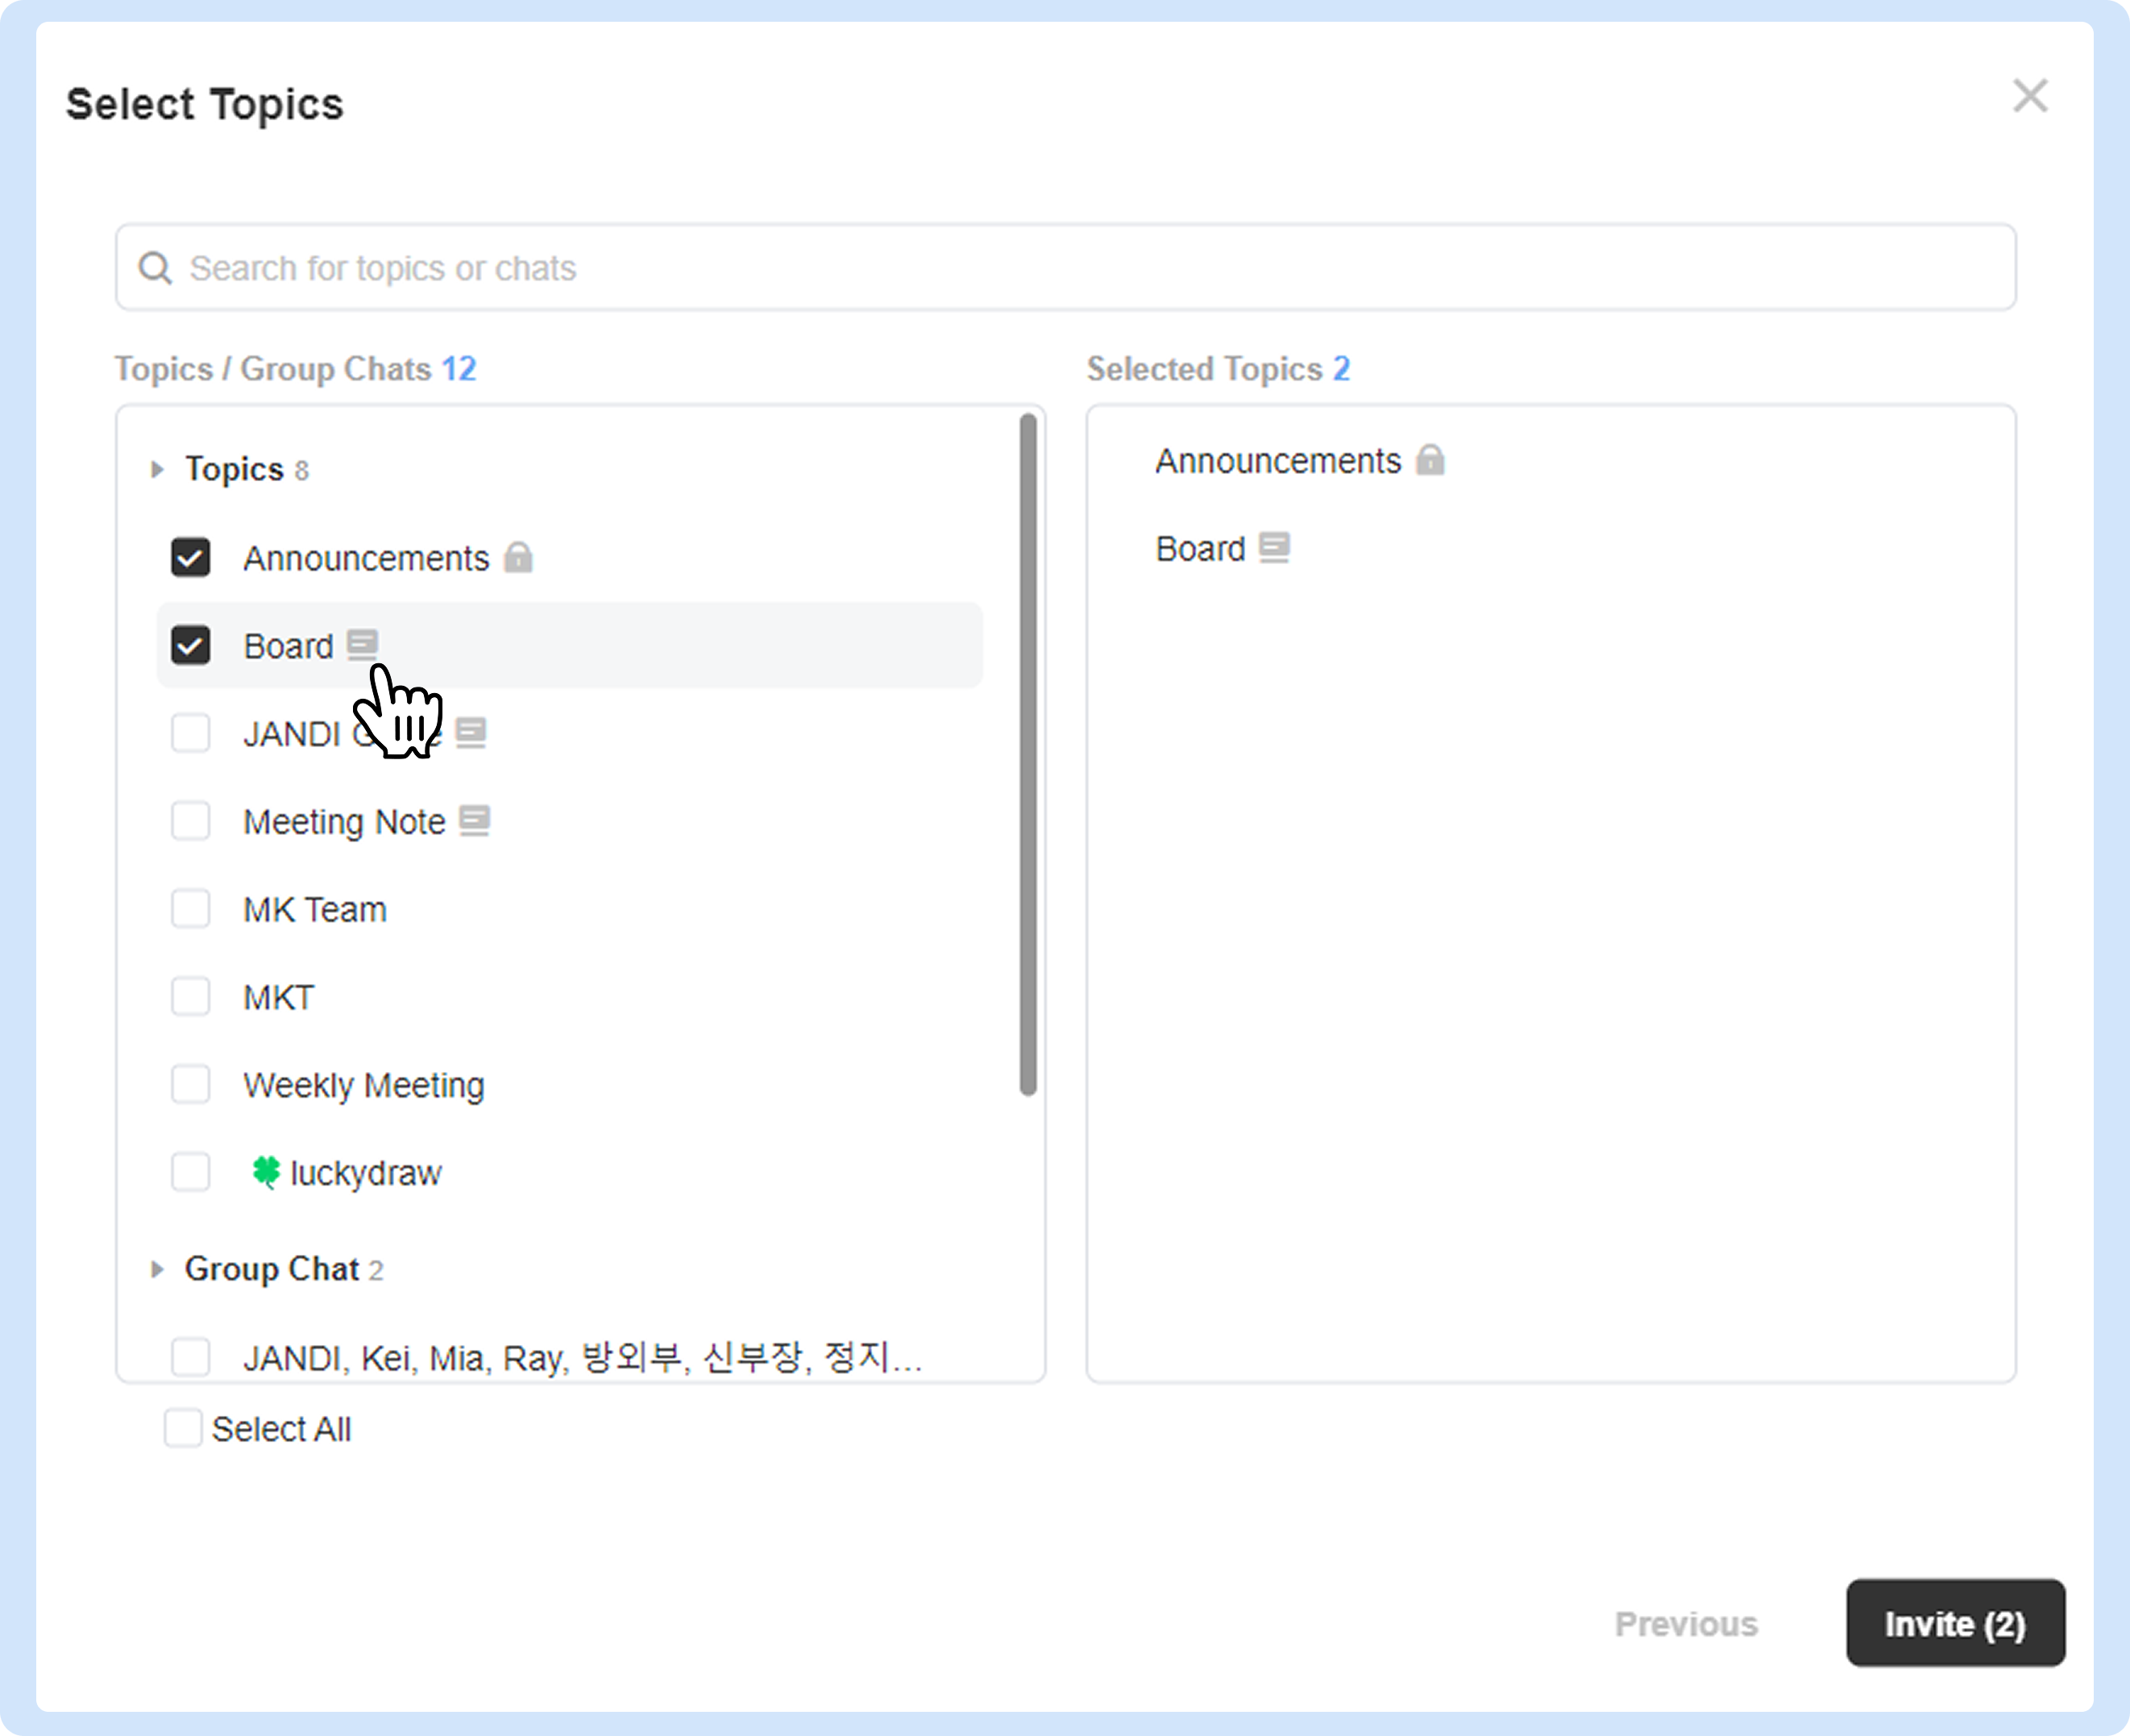Check the Weekly Meeting checkbox
The width and height of the screenshot is (2130, 1736).
click(x=191, y=1084)
